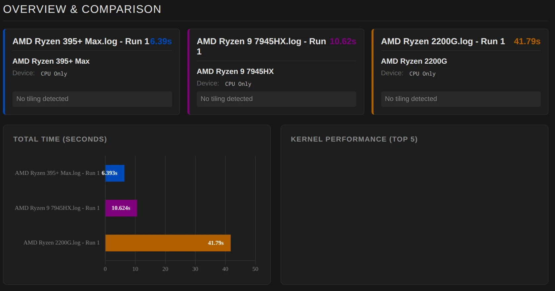Image resolution: width=555 pixels, height=291 pixels.
Task: Click the orange 41.79s time in card header
Action: pyautogui.click(x=527, y=41)
